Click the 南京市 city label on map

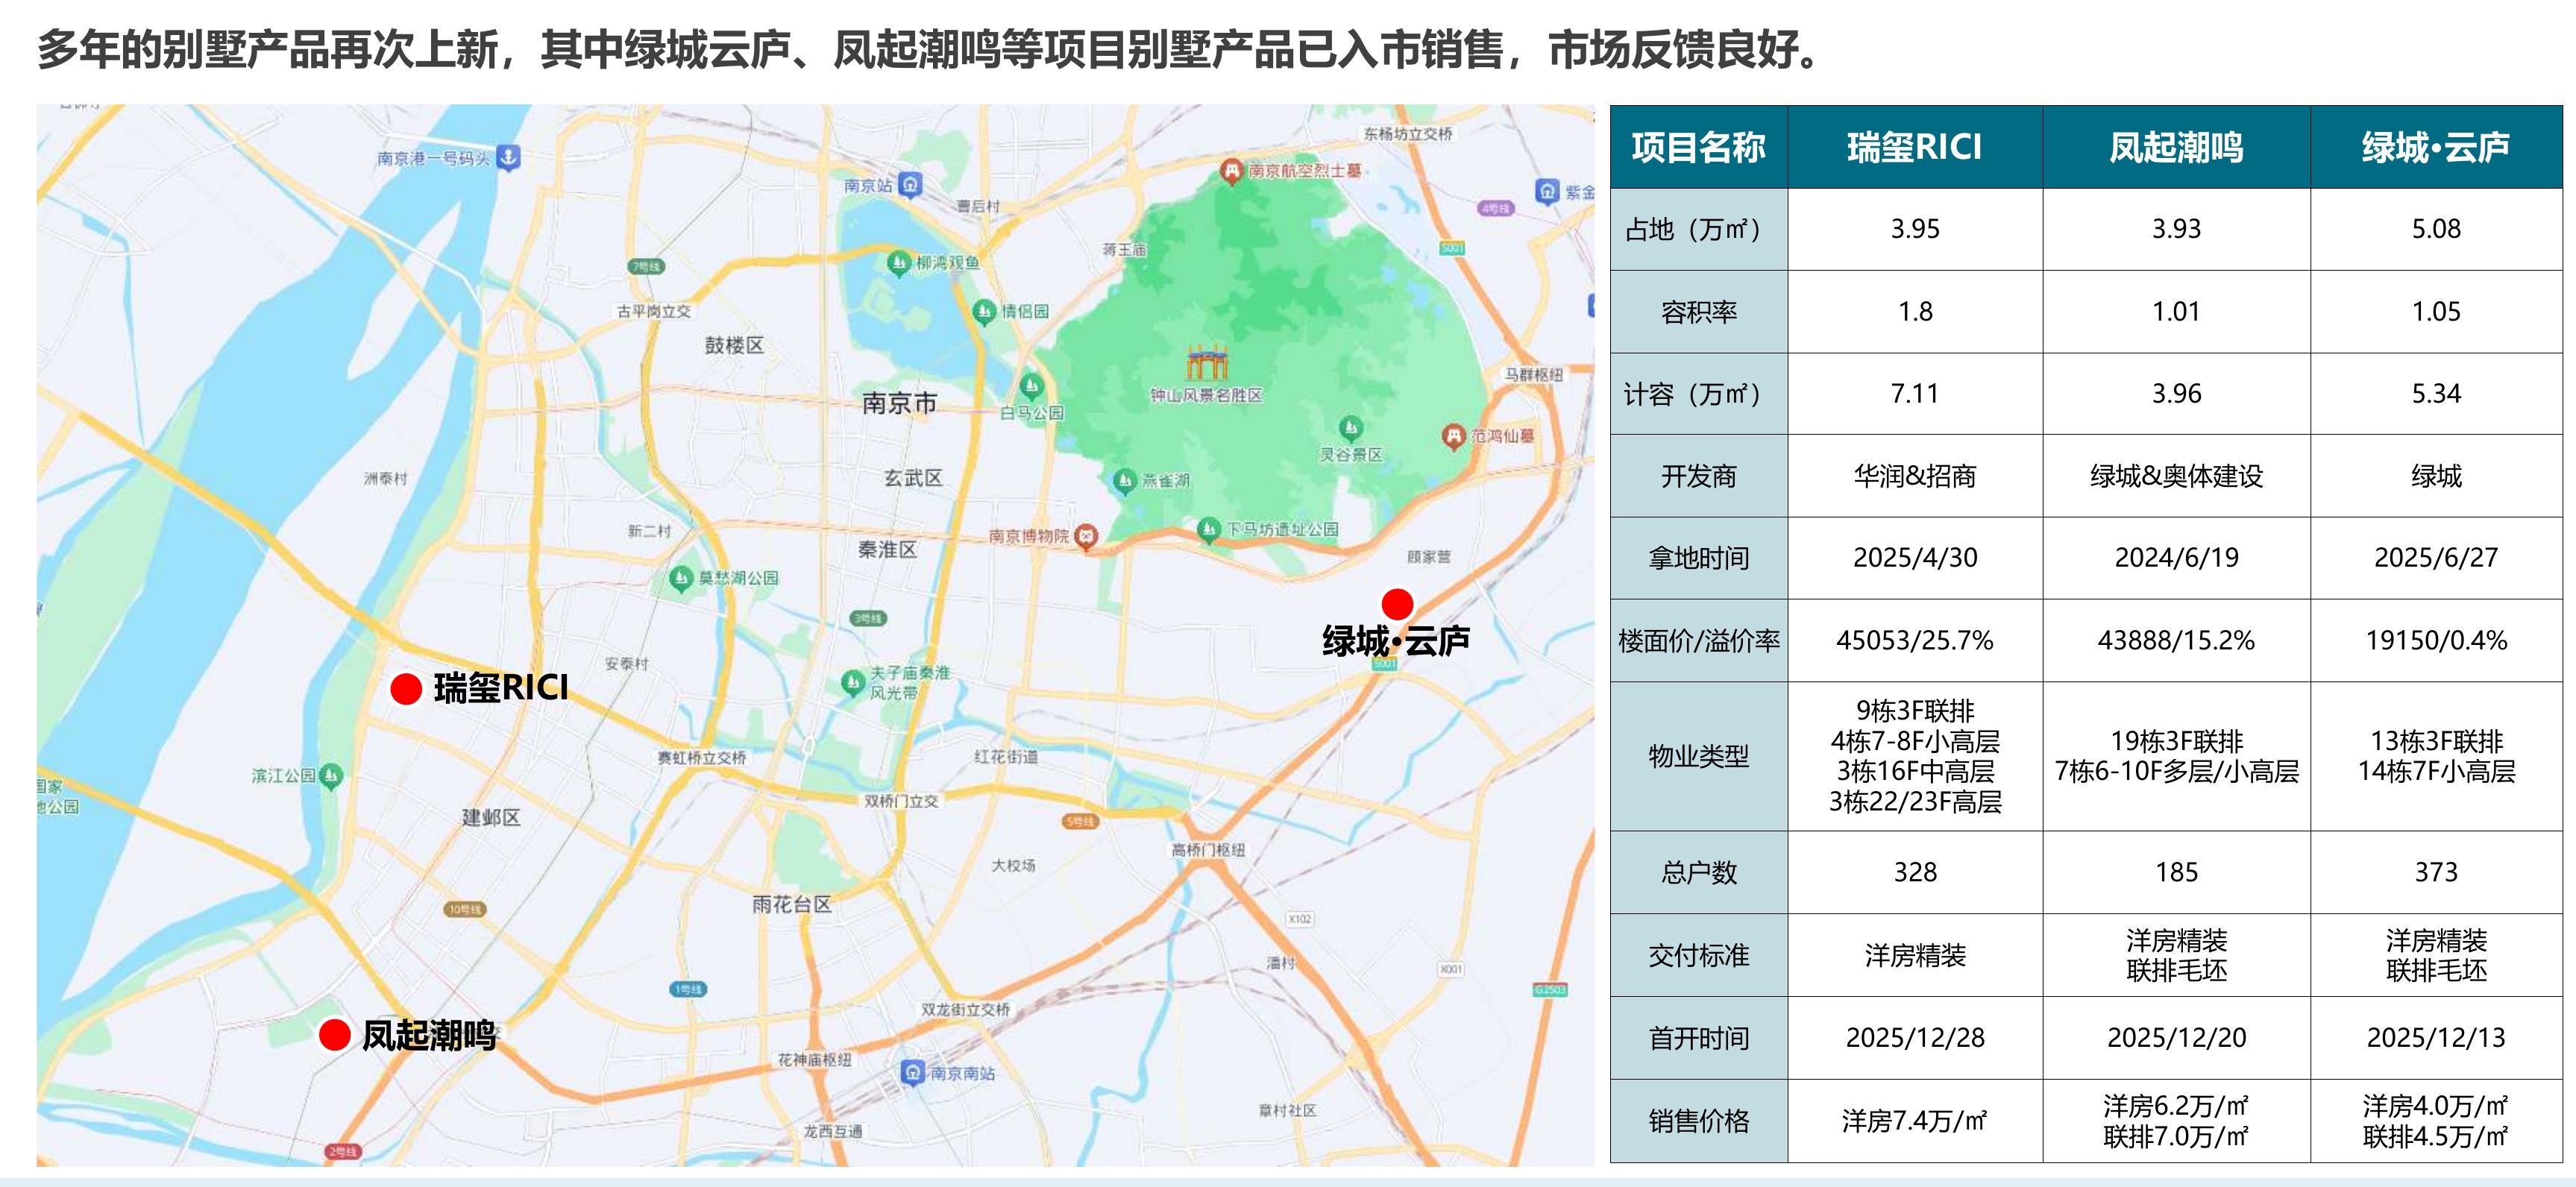coord(899,403)
